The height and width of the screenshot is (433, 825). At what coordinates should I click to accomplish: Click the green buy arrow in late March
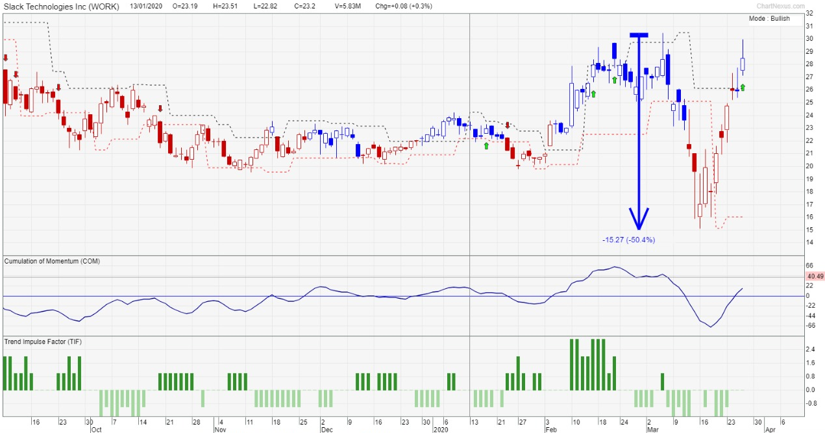743,87
